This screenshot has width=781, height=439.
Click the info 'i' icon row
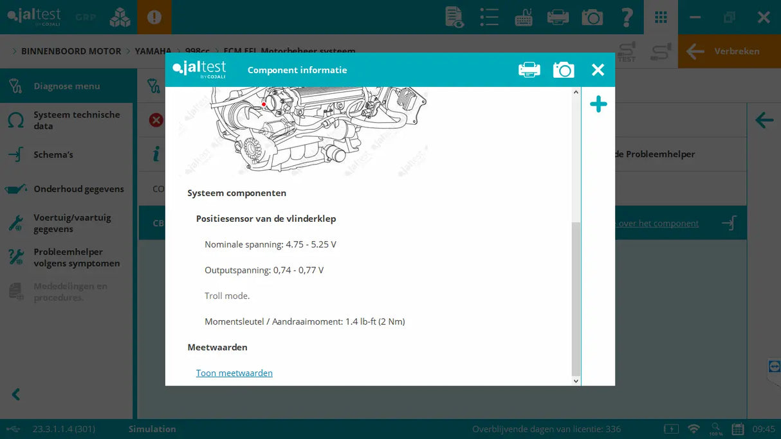pos(156,154)
